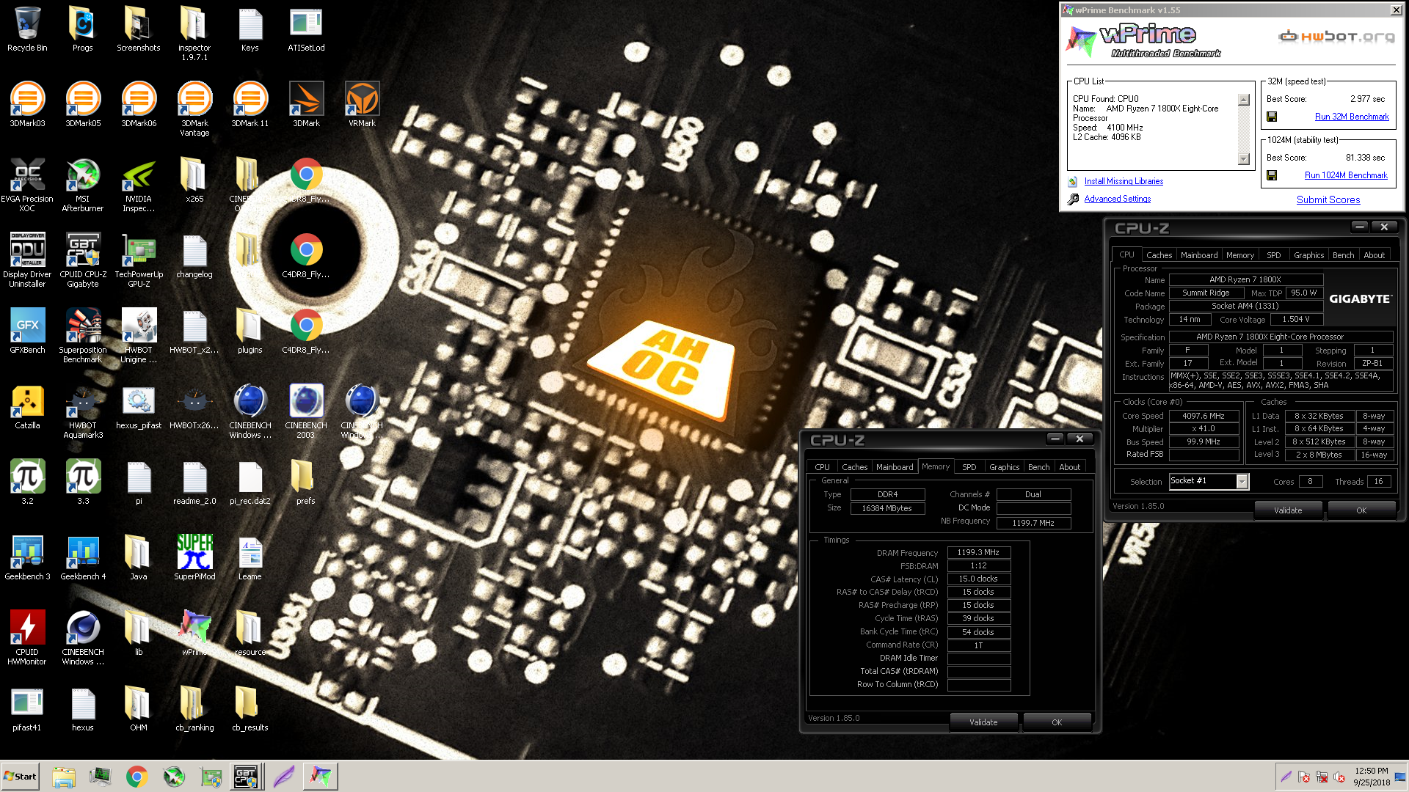Switch to wPrime taskbar button
This screenshot has height=792, width=1409.
(x=320, y=777)
